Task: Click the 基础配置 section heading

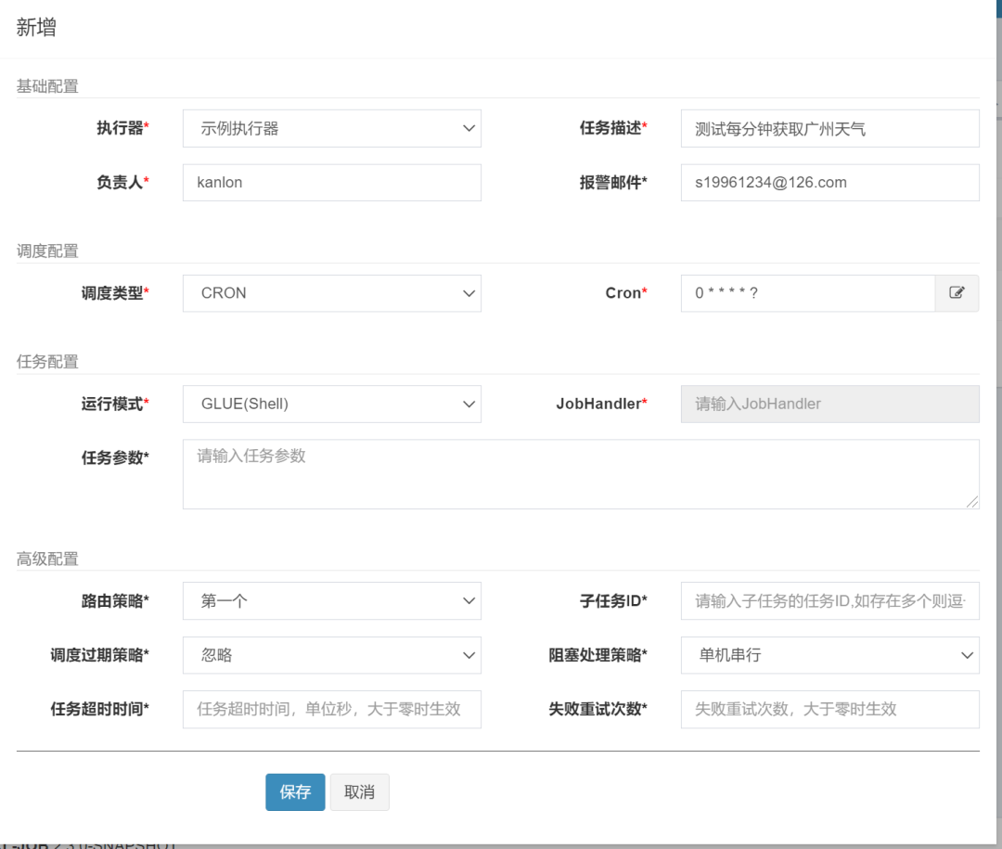Action: point(47,86)
